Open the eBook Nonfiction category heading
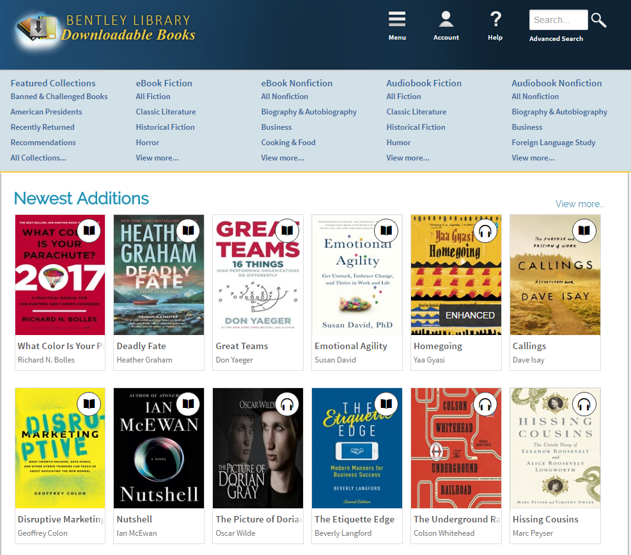631x555 pixels. coord(297,83)
